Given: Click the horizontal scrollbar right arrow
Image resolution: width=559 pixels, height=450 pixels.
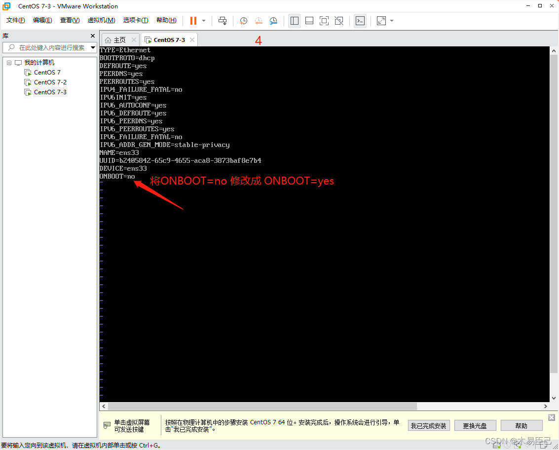Looking at the screenshot, I should 546,406.
